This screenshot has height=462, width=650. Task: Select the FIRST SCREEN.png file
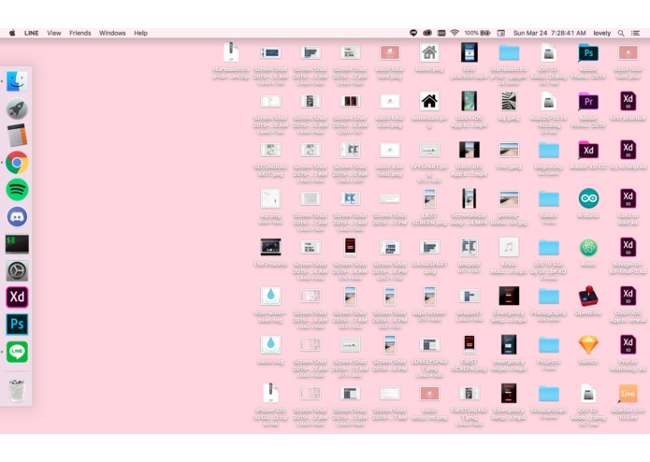[469, 344]
